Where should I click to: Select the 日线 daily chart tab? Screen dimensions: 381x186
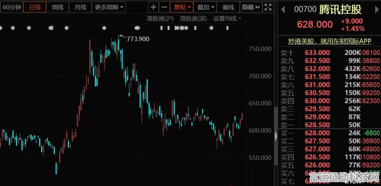pyautogui.click(x=35, y=7)
